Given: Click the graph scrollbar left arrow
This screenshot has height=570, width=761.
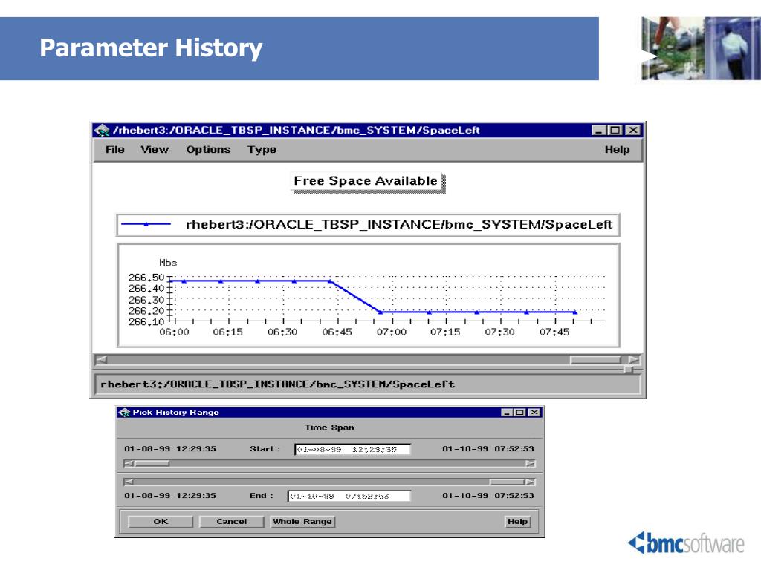Looking at the screenshot, I should point(101,360).
